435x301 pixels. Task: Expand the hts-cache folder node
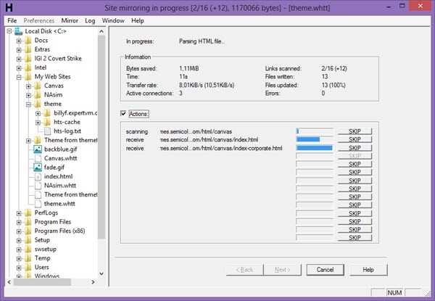click(x=38, y=123)
